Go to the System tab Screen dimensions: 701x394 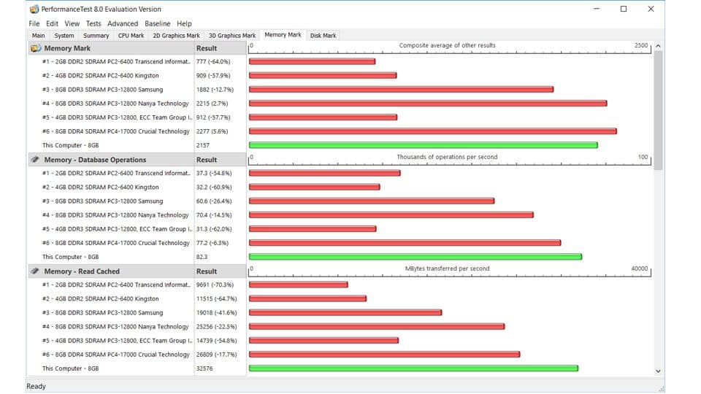64,36
